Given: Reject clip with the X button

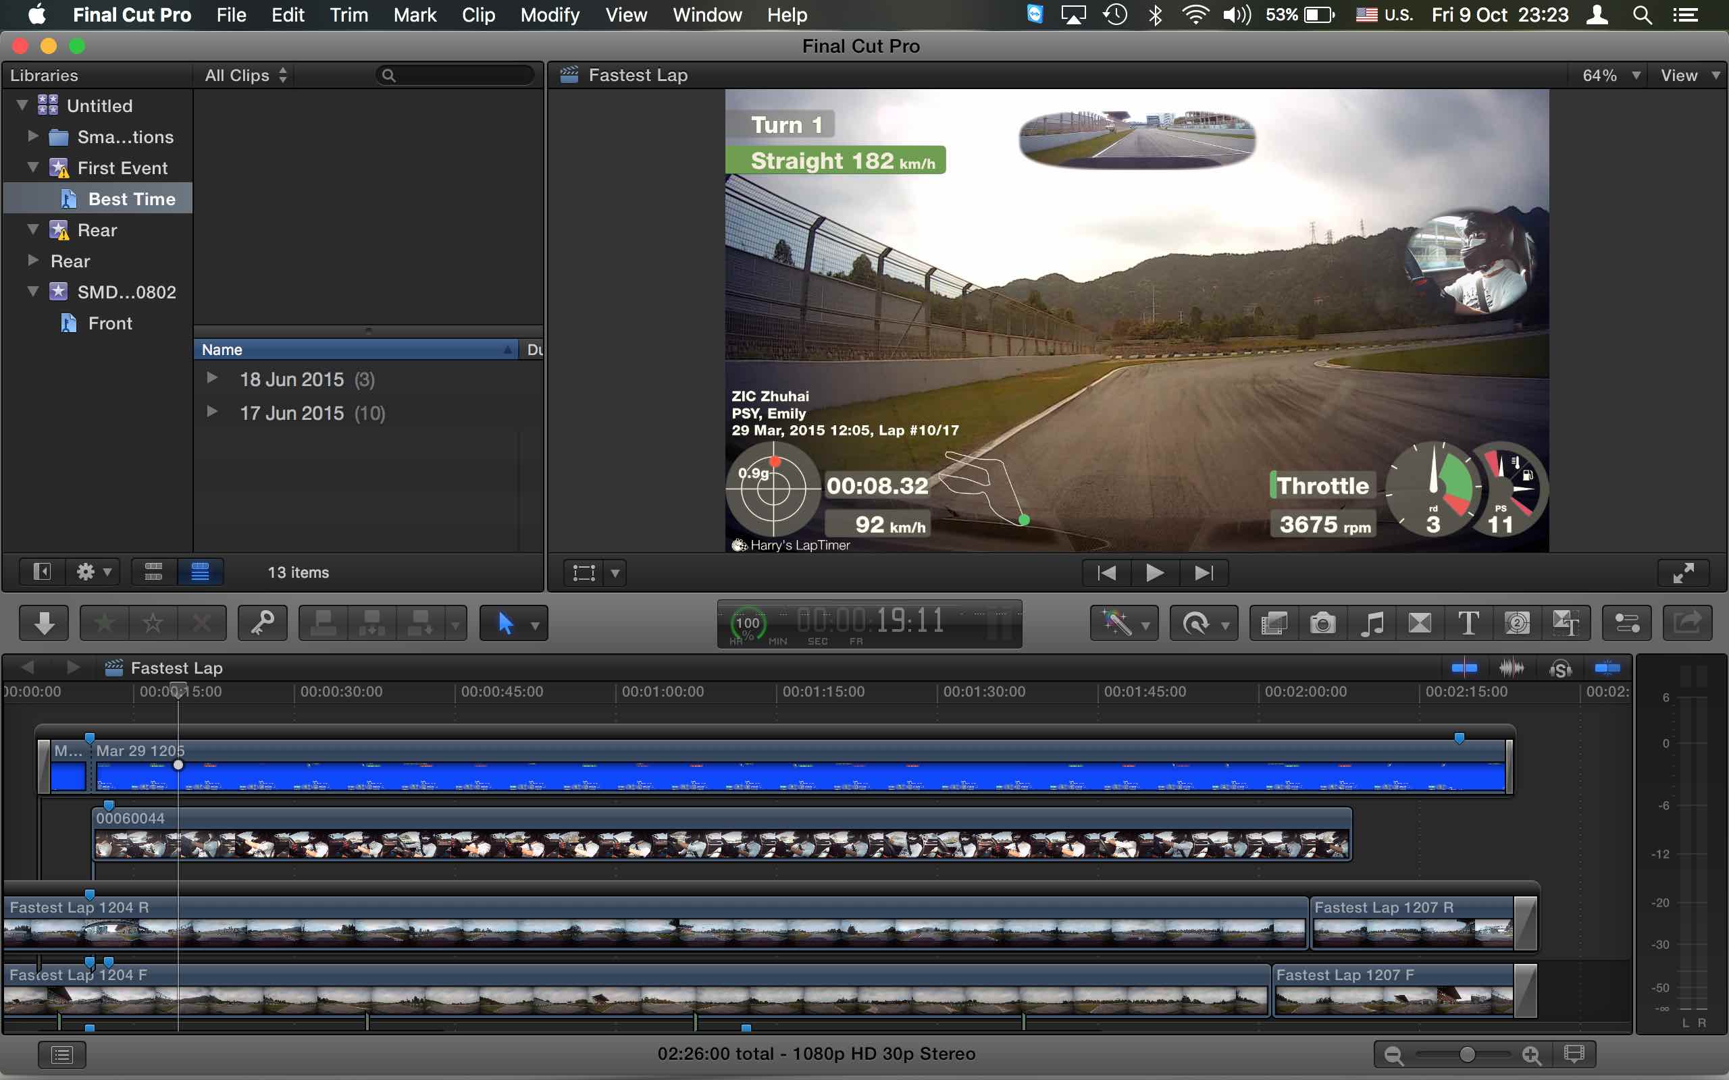Looking at the screenshot, I should point(202,623).
